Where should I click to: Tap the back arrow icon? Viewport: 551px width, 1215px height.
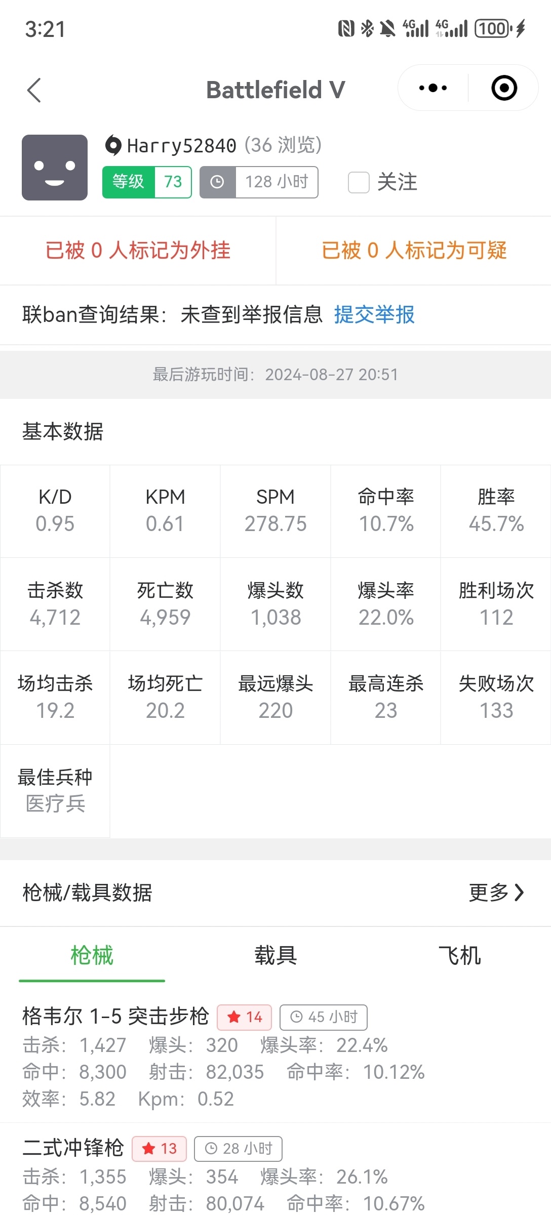click(x=34, y=91)
